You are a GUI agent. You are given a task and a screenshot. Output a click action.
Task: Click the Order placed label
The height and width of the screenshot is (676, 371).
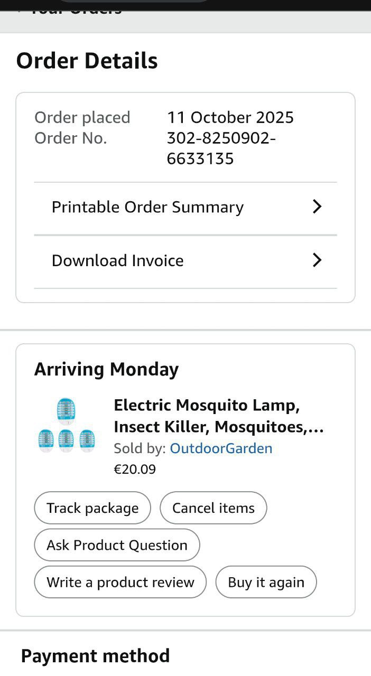(x=82, y=117)
